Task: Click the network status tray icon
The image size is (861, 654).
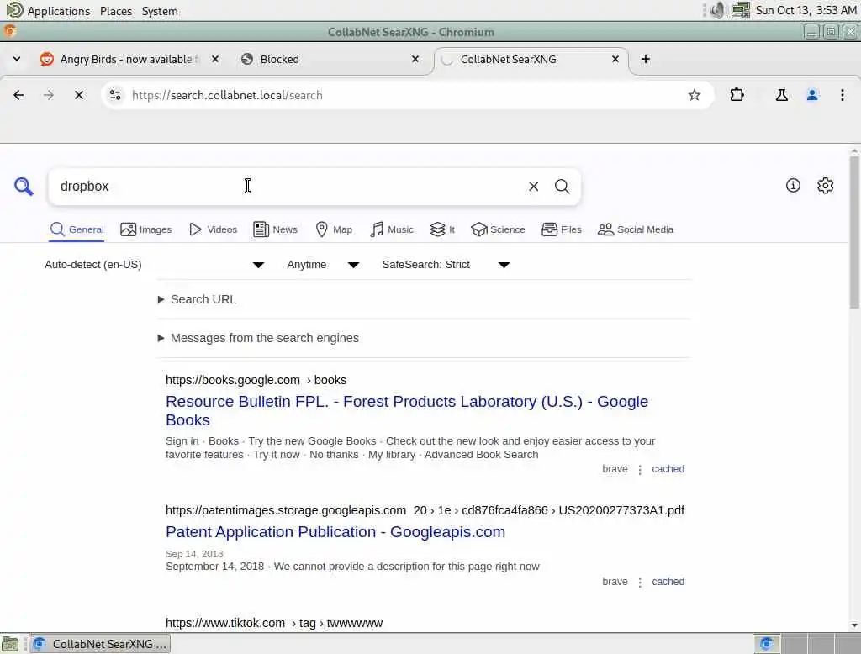Action: tap(740, 10)
